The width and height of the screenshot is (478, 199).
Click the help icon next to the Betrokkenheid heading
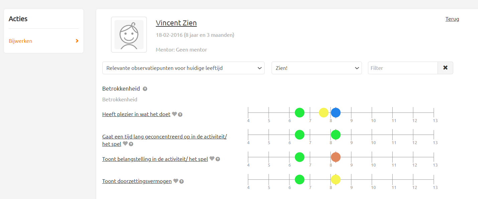[x=145, y=89]
